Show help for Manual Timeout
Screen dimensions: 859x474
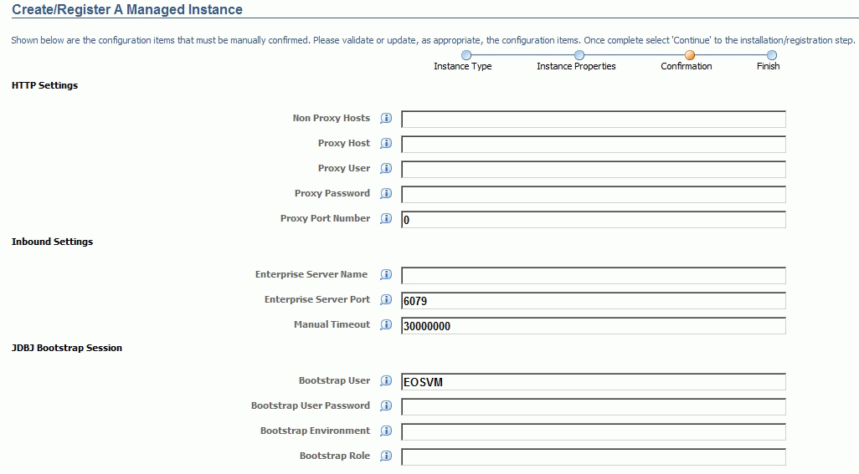[x=386, y=325]
